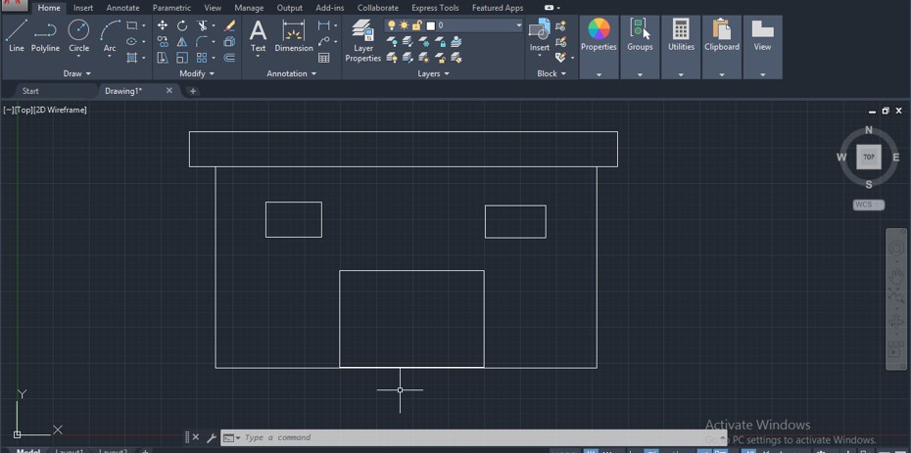The height and width of the screenshot is (453, 911).
Task: Start the Copy tool in Modify panel
Action: click(x=163, y=42)
